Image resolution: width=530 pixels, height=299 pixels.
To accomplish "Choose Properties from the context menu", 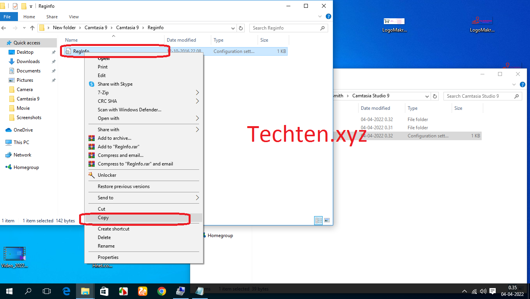I will pyautogui.click(x=144, y=257).
